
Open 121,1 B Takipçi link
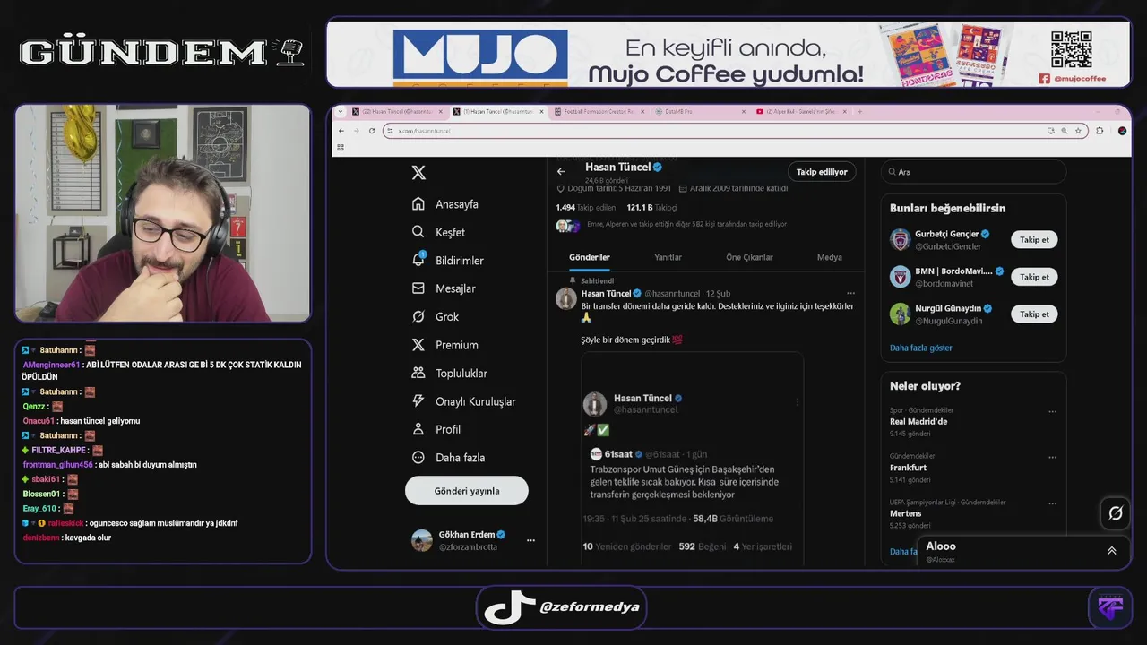coord(651,208)
